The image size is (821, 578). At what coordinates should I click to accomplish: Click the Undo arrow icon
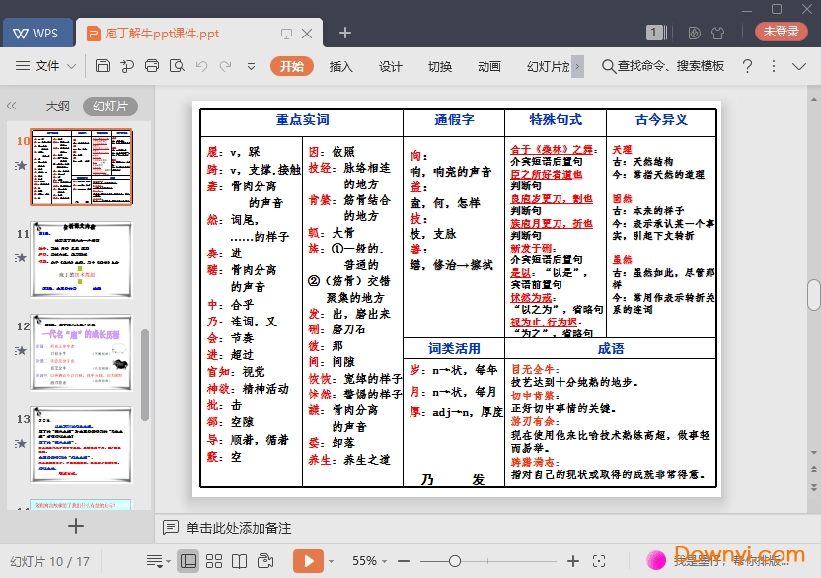(201, 66)
